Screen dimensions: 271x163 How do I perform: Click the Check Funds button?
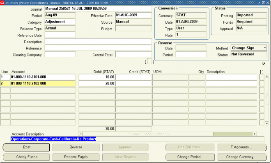pyautogui.click(x=26, y=157)
